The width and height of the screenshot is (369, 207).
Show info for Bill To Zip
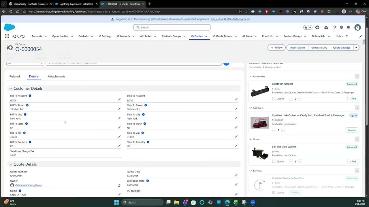tap(25, 133)
